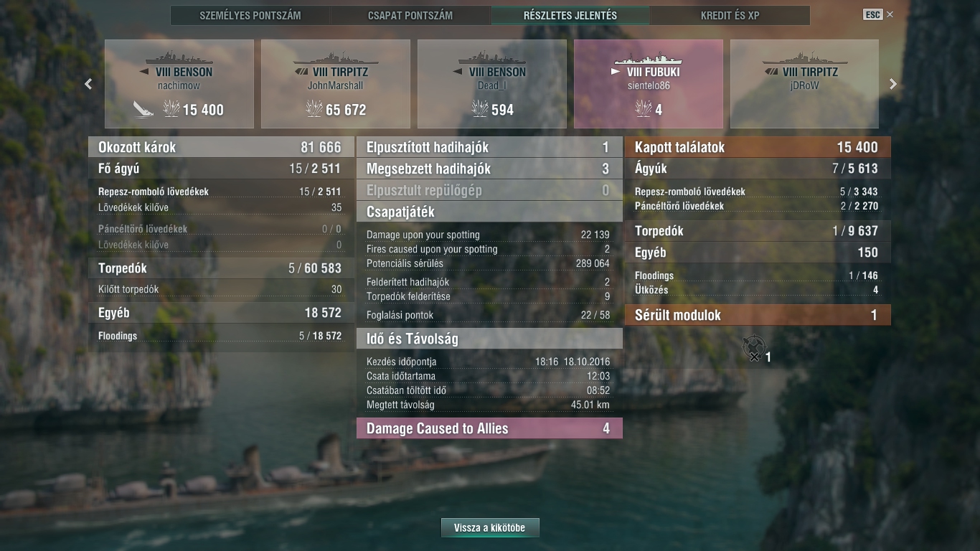Screen dimensions: 980x551
Task: Click the damaged module icon under Sérült modulok
Action: (754, 348)
